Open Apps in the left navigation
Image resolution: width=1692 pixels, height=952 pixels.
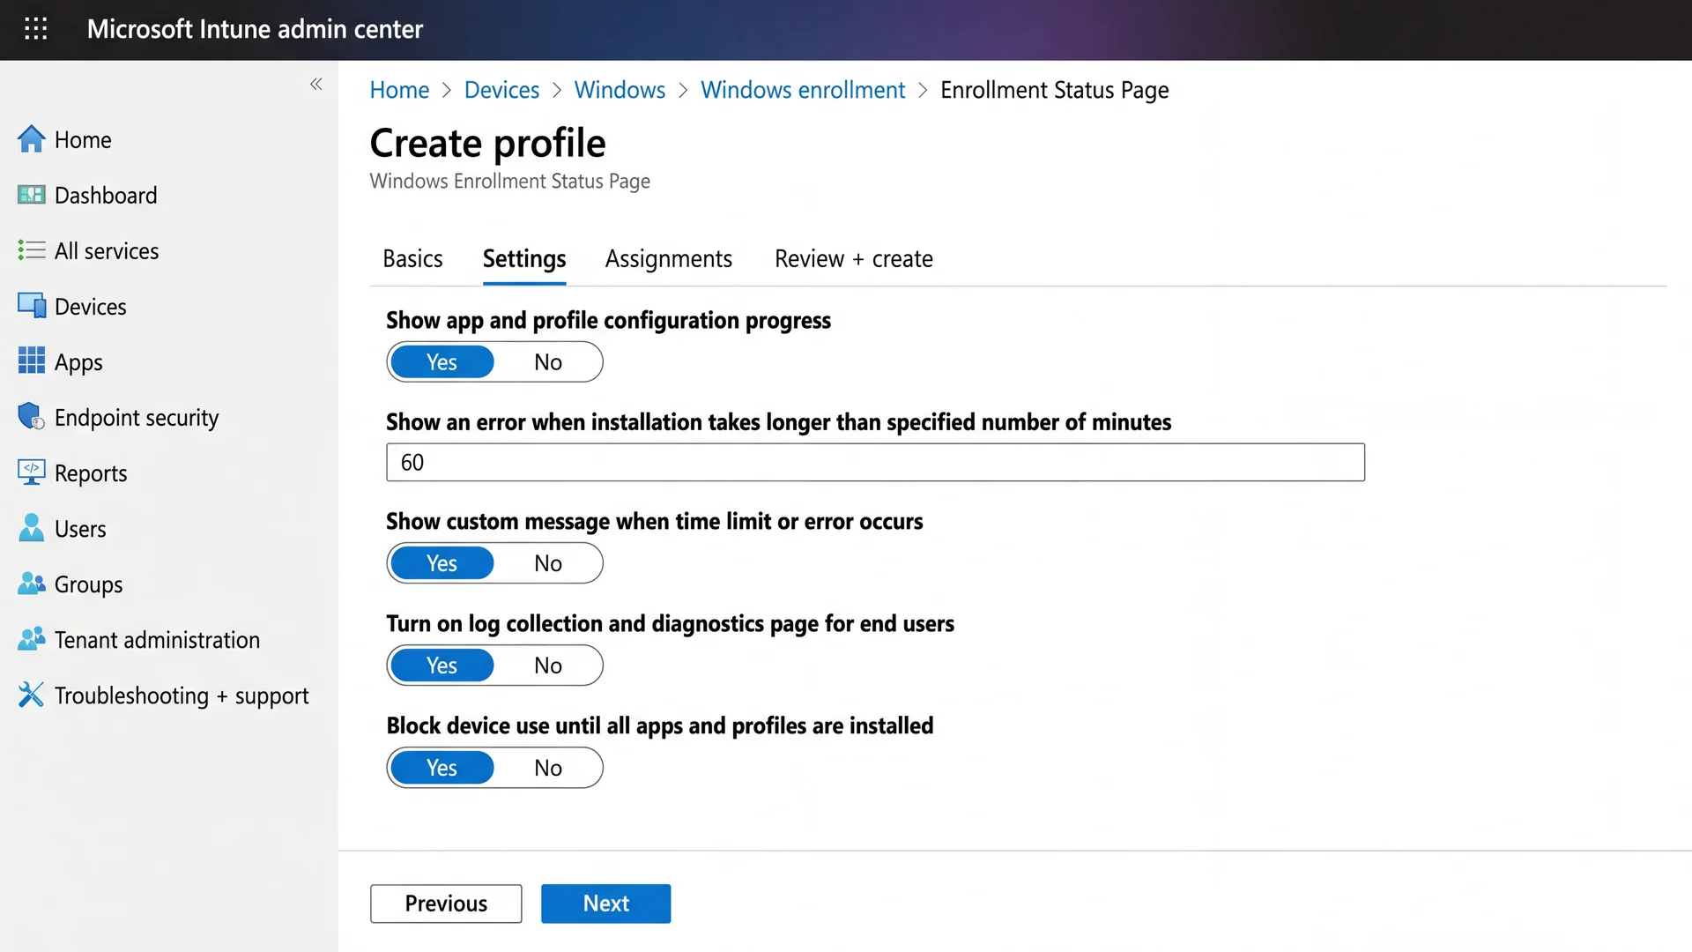[78, 361]
